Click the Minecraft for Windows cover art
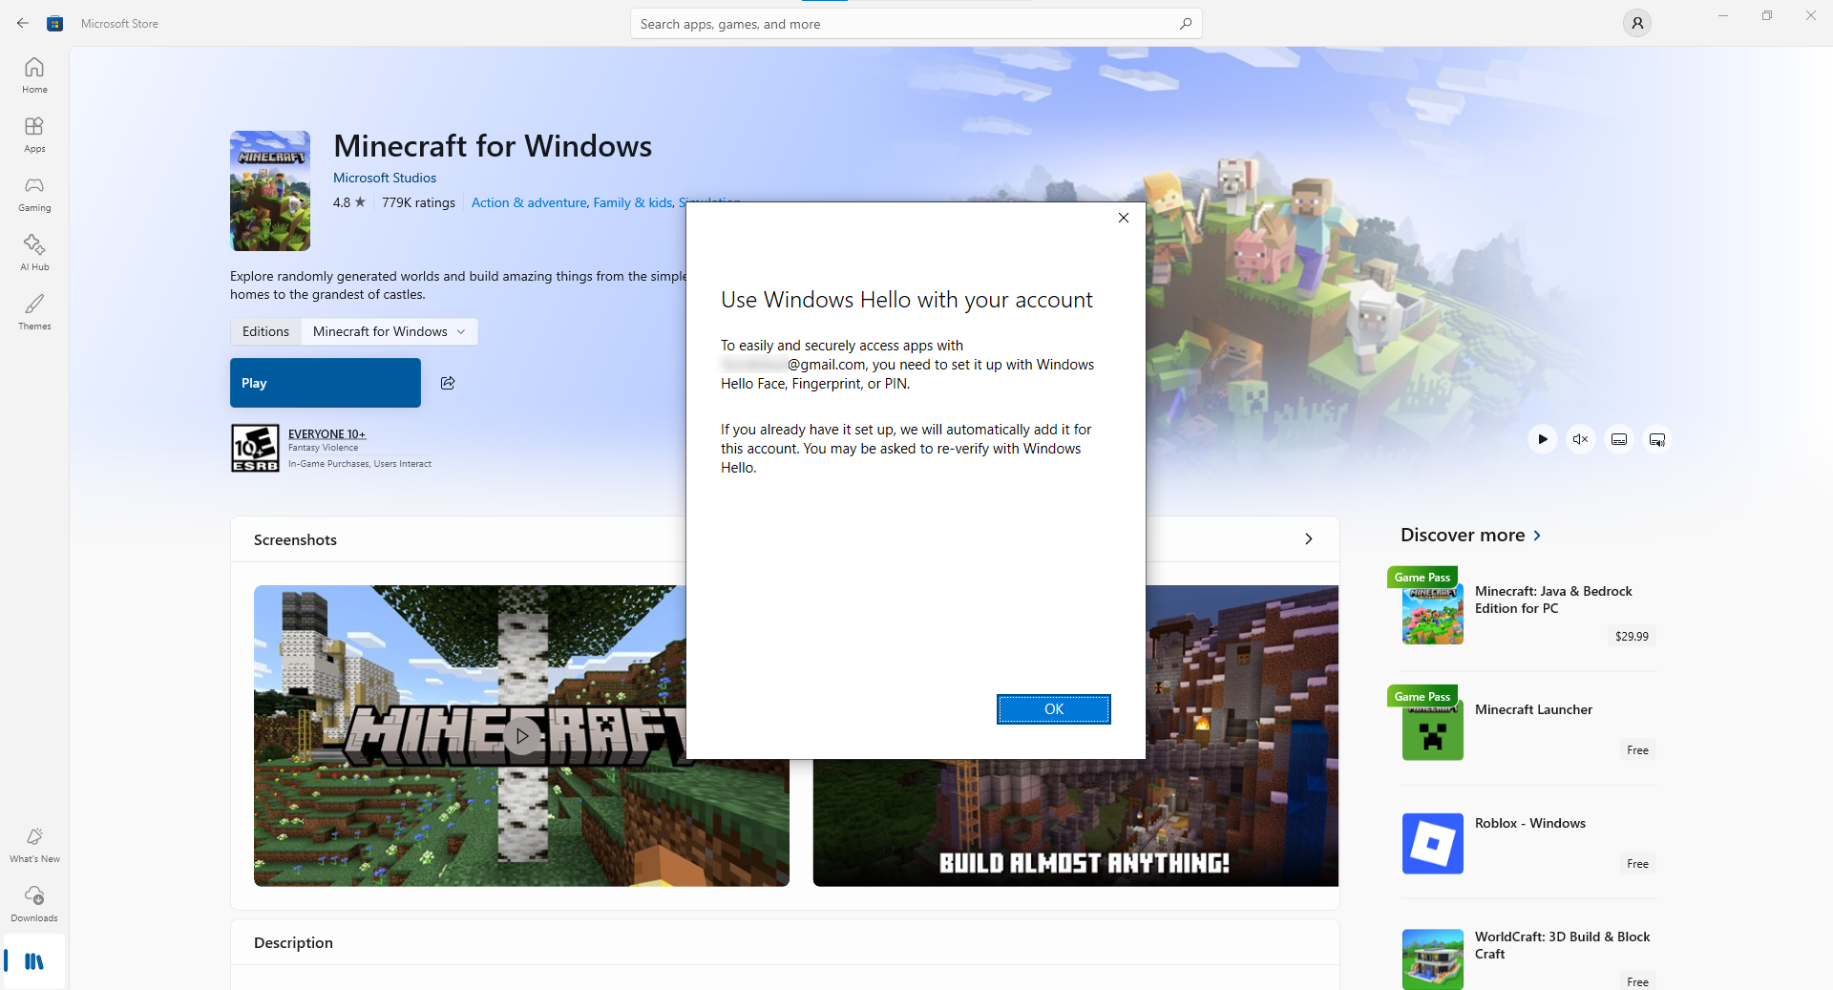The width and height of the screenshot is (1833, 990). click(270, 191)
